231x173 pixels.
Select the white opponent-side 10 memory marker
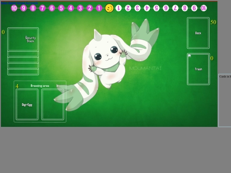204,8
